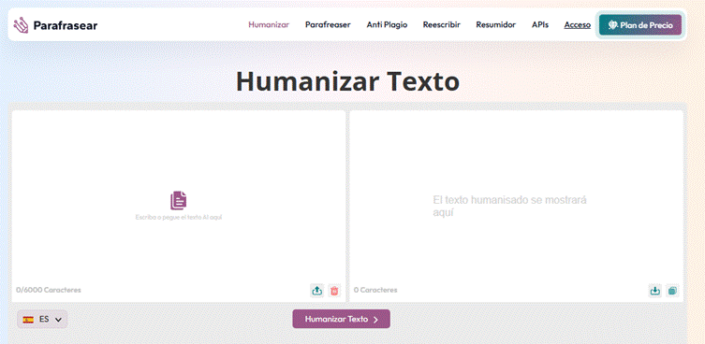Open the ES language dropdown

tap(42, 320)
